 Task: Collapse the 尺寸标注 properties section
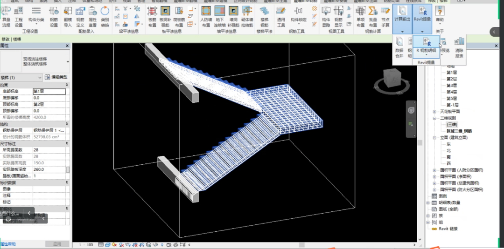68,144
